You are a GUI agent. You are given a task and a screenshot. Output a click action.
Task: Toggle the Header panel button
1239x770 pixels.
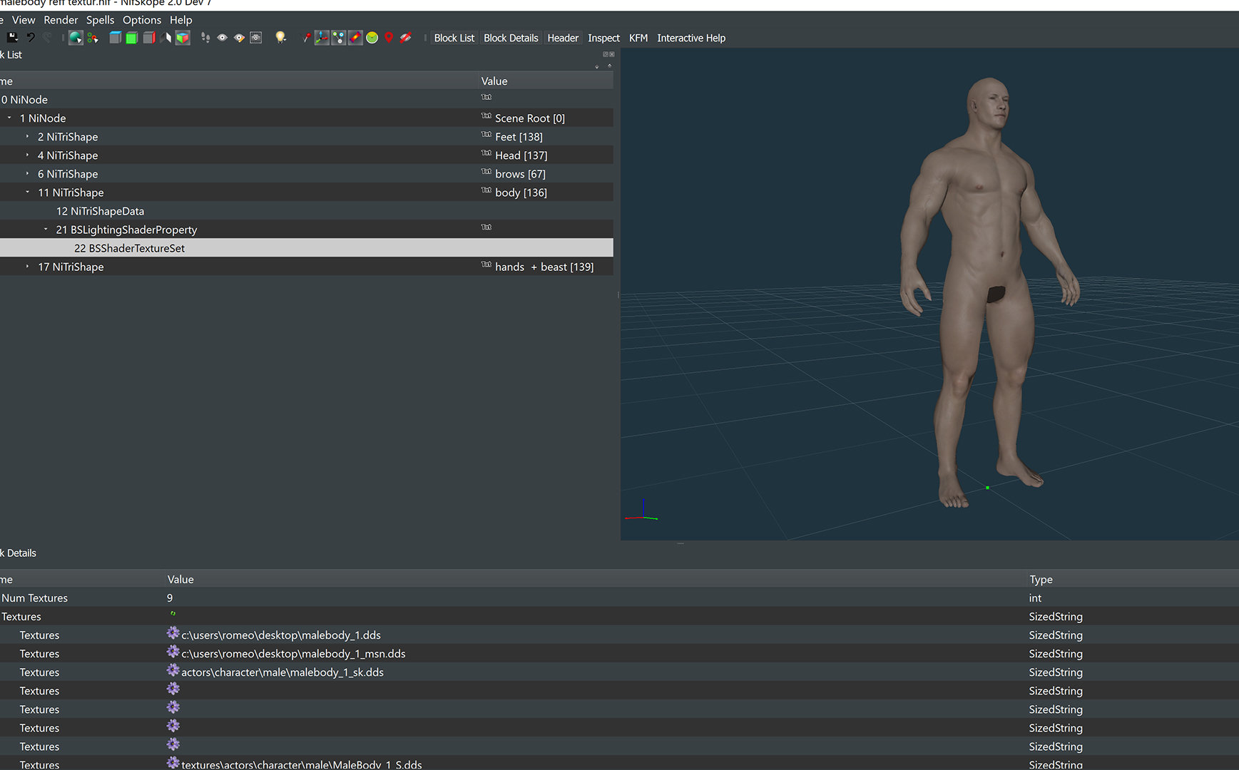coord(563,38)
